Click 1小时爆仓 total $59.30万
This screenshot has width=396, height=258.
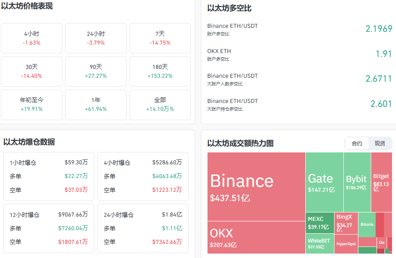76,163
